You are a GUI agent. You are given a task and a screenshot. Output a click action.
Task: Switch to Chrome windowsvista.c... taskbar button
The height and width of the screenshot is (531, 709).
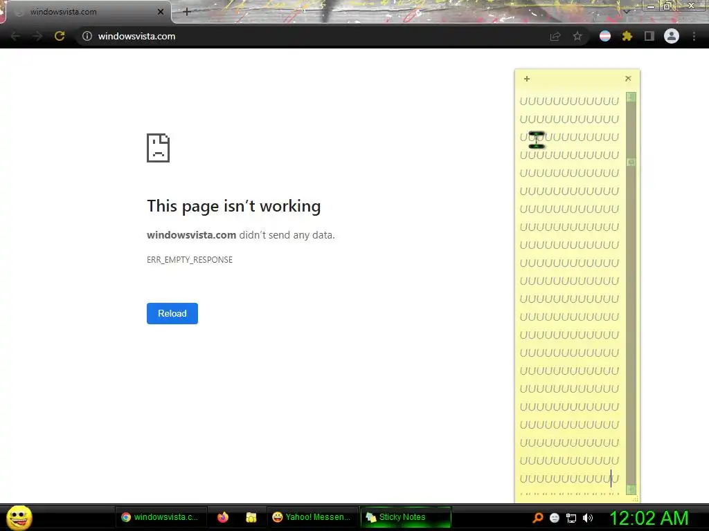pyautogui.click(x=161, y=517)
